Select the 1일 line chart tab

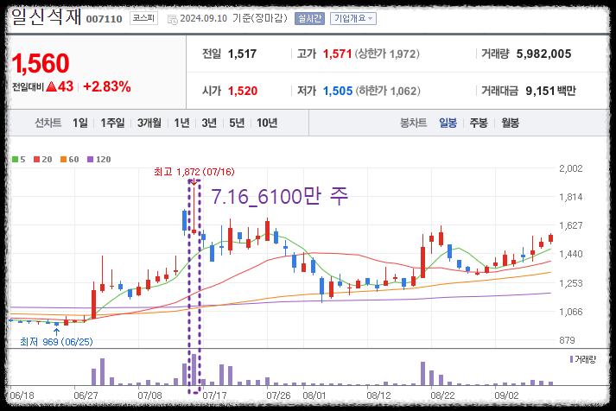(x=80, y=123)
